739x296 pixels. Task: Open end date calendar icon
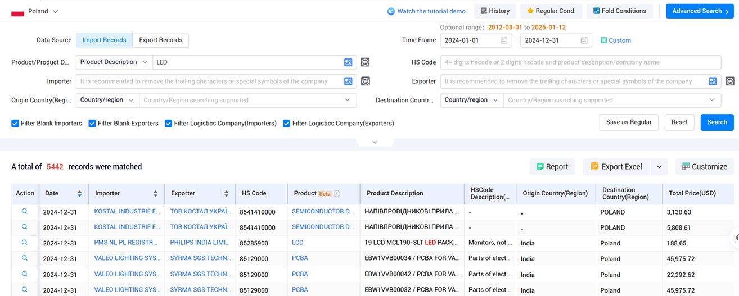(x=584, y=40)
